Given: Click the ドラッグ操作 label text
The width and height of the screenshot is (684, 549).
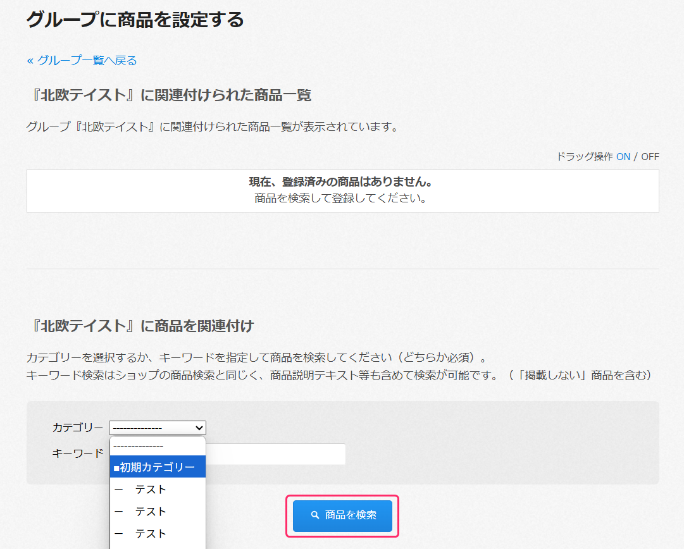Looking at the screenshot, I should (x=584, y=157).
